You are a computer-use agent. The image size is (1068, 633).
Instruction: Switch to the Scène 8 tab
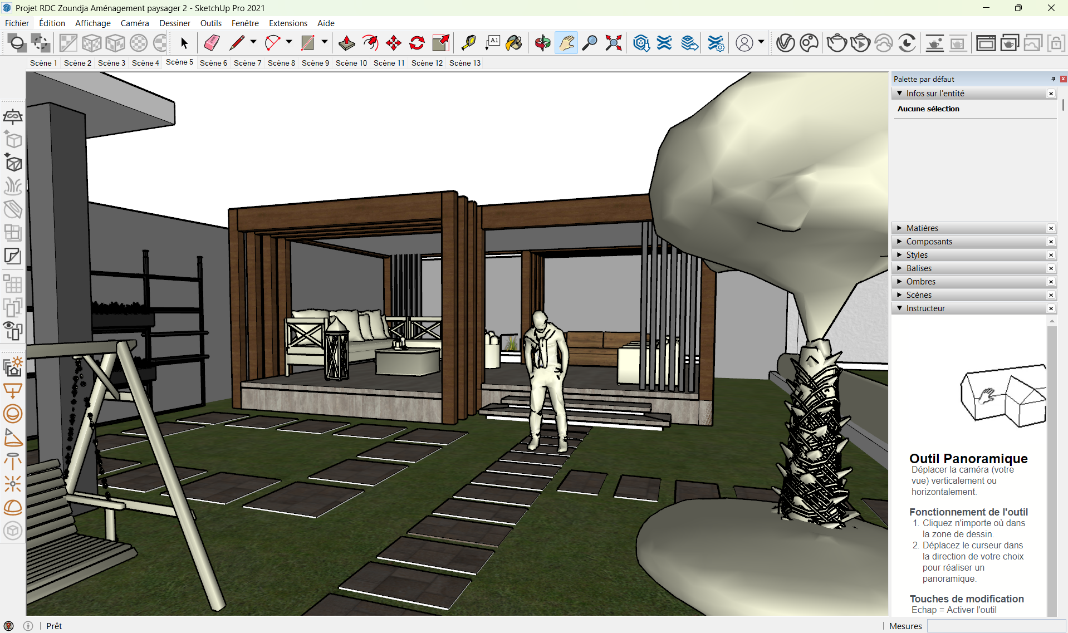[x=281, y=63]
